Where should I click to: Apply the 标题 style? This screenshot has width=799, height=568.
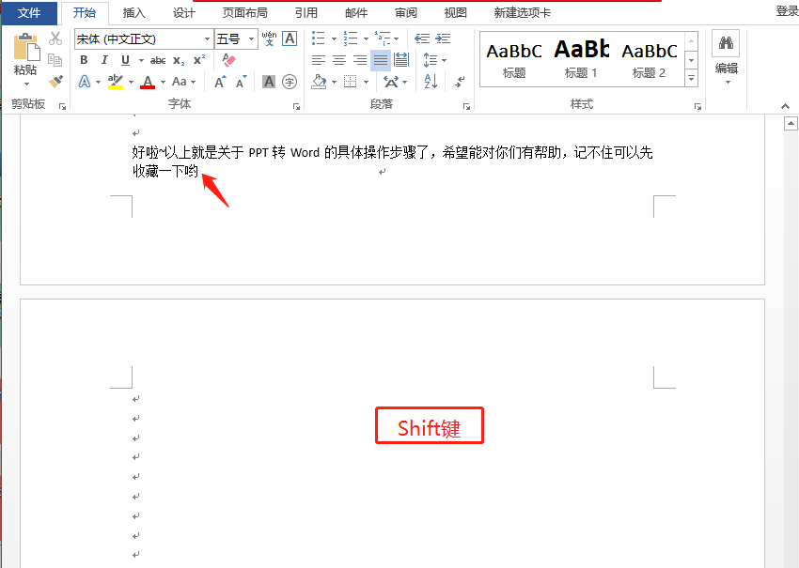pos(514,59)
